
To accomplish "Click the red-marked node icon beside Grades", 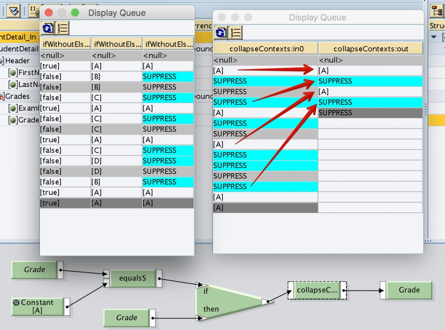I will (x=2, y=97).
